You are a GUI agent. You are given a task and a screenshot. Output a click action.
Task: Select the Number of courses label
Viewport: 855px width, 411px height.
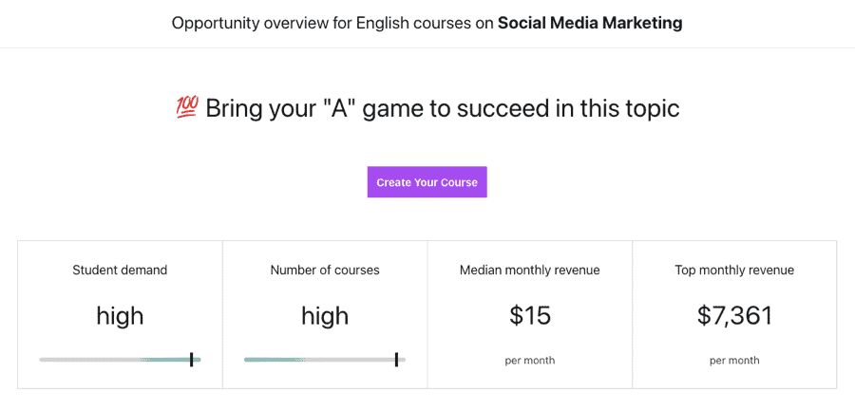click(325, 271)
